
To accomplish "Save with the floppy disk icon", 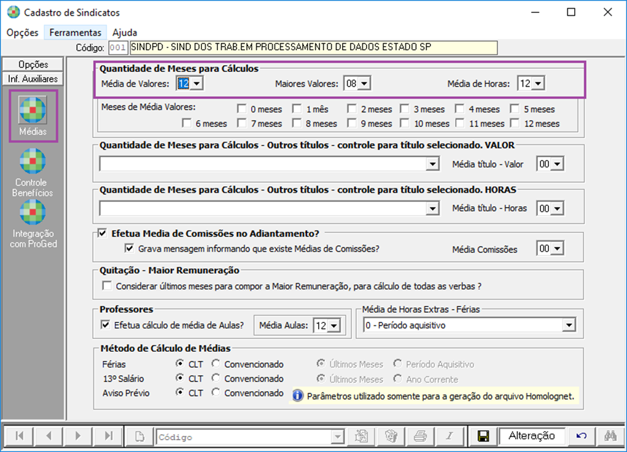I will (483, 436).
